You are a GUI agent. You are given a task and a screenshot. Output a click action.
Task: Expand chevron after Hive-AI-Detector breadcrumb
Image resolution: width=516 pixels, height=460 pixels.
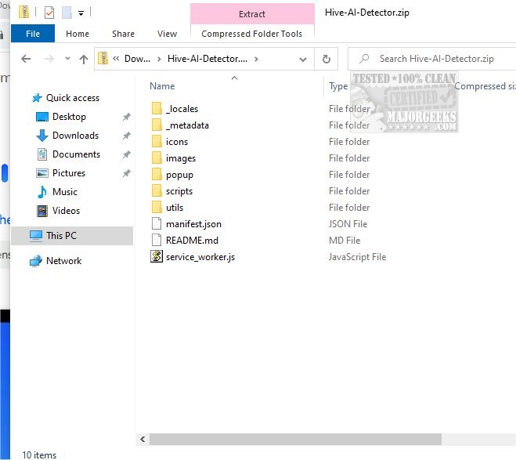pyautogui.click(x=256, y=59)
